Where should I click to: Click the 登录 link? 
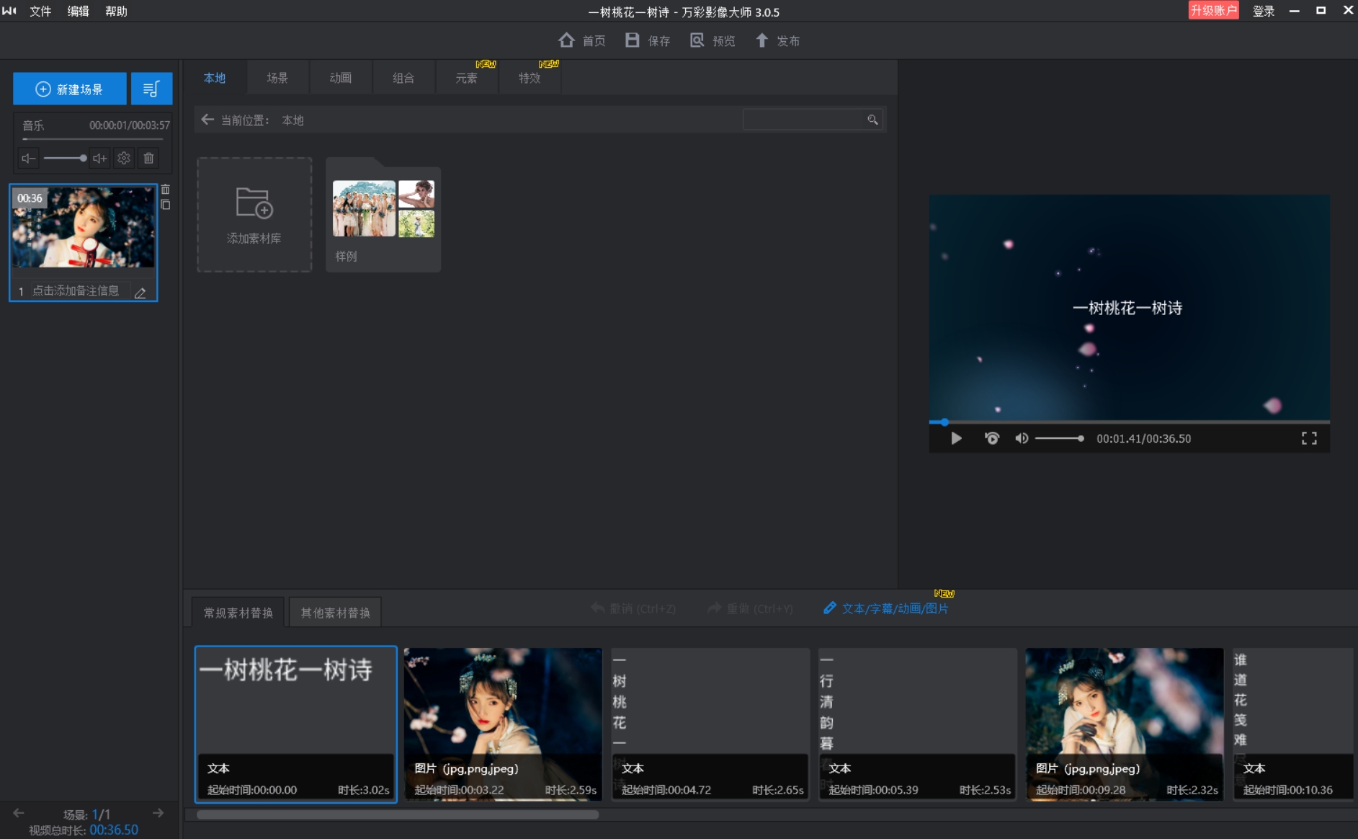tap(1264, 11)
